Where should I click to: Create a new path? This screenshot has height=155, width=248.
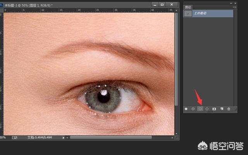(x=222, y=109)
